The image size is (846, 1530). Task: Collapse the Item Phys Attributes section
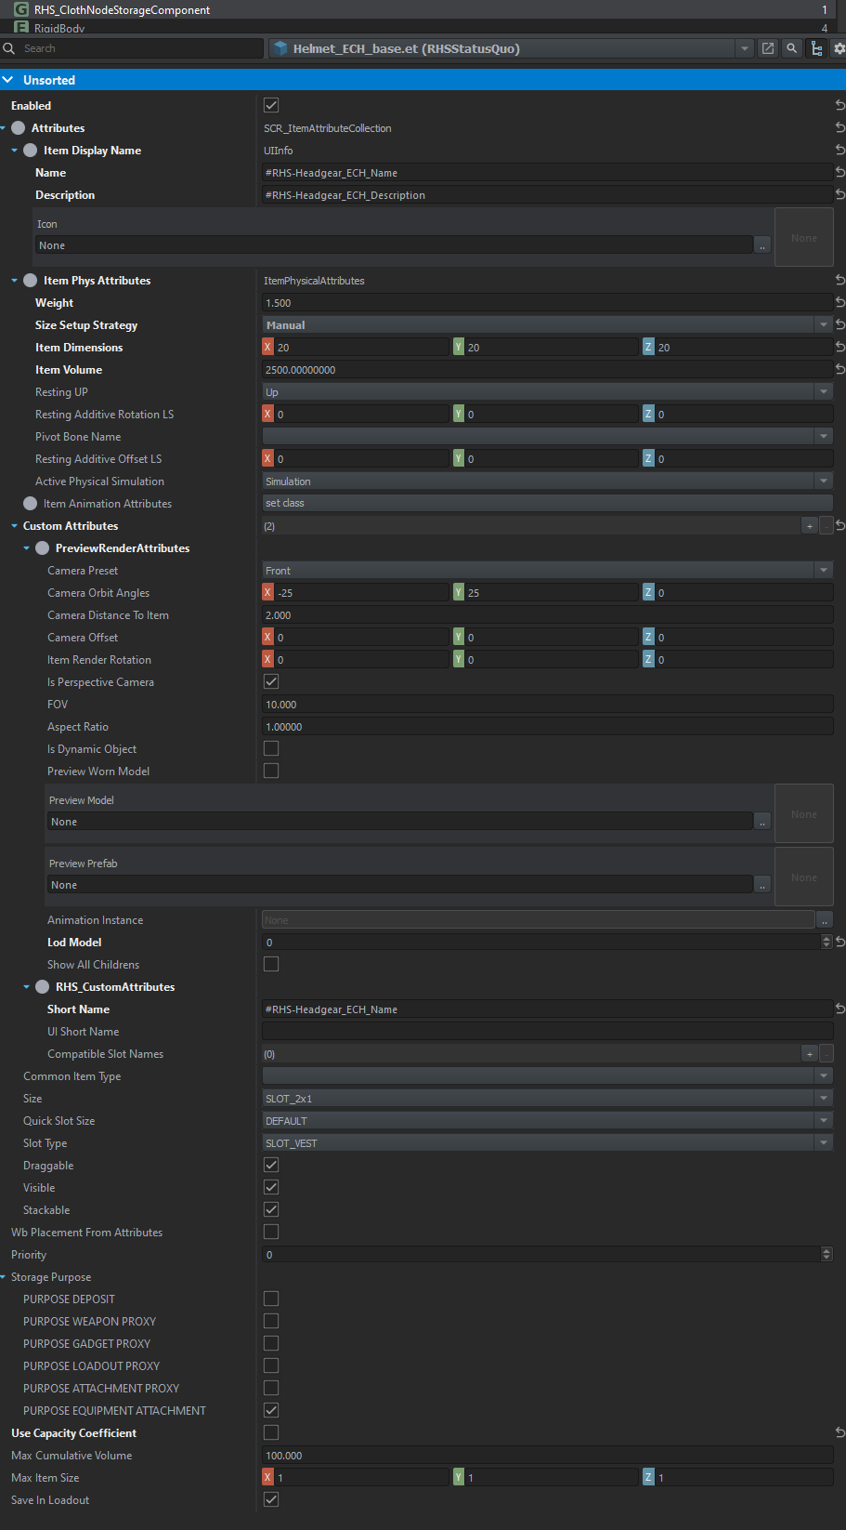(15, 281)
